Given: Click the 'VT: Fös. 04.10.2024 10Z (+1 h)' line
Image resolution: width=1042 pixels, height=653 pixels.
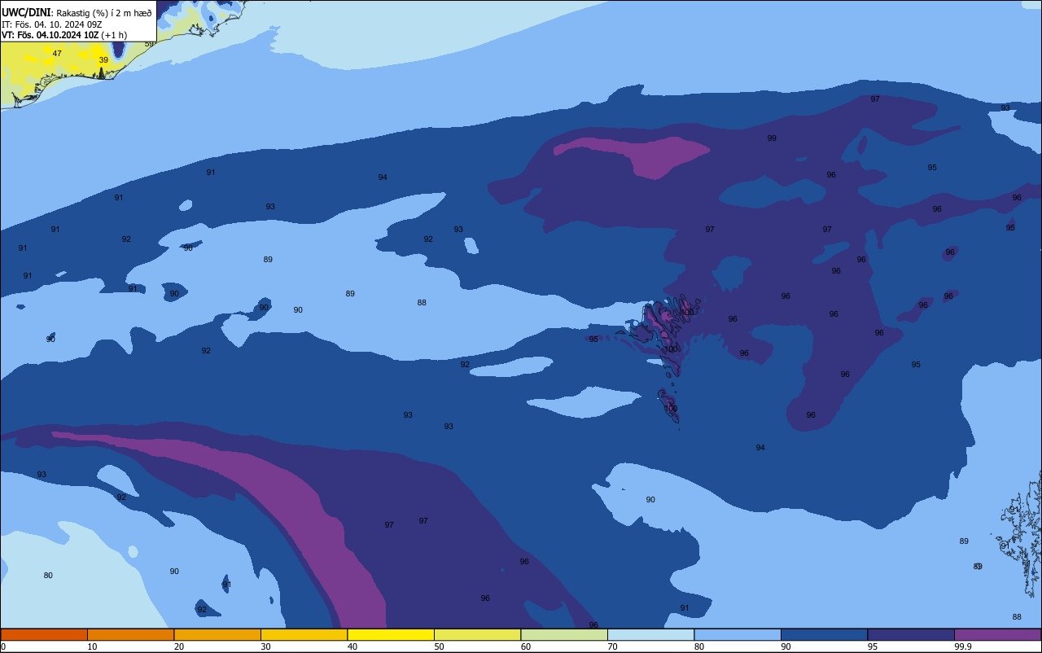Looking at the screenshot, I should (x=64, y=35).
